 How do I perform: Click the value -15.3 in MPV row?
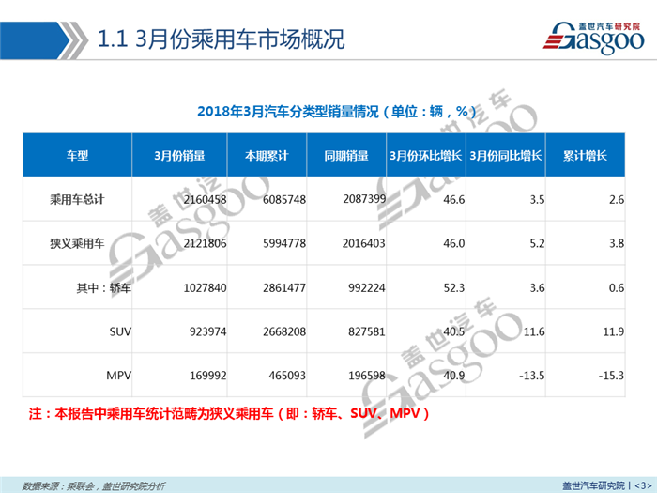(611, 376)
